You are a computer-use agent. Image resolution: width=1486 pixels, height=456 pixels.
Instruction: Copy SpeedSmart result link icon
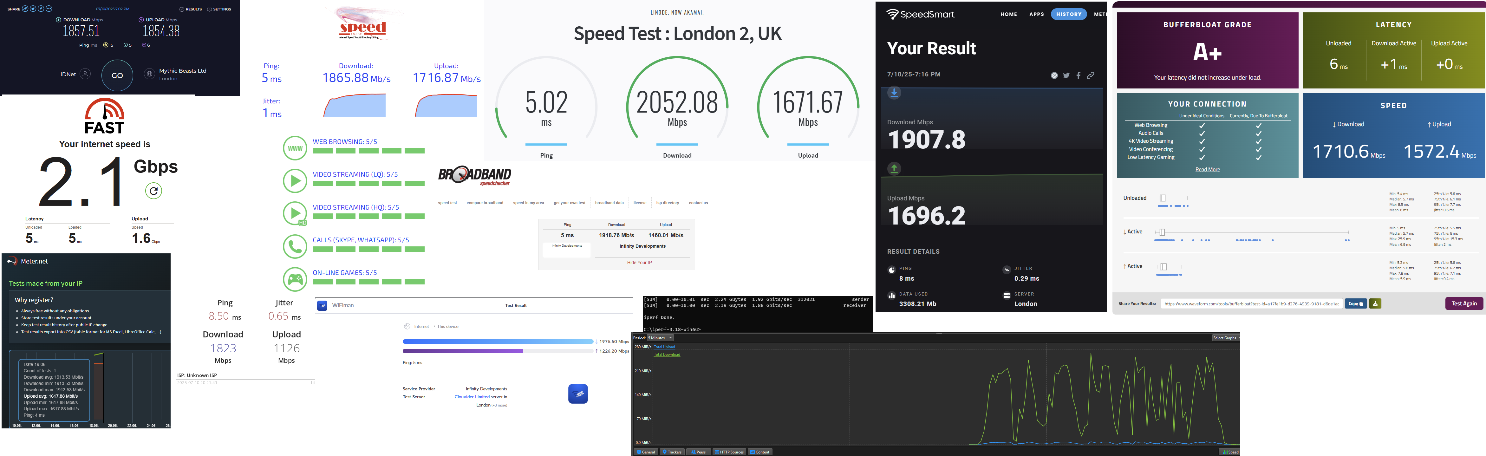pos(1090,75)
